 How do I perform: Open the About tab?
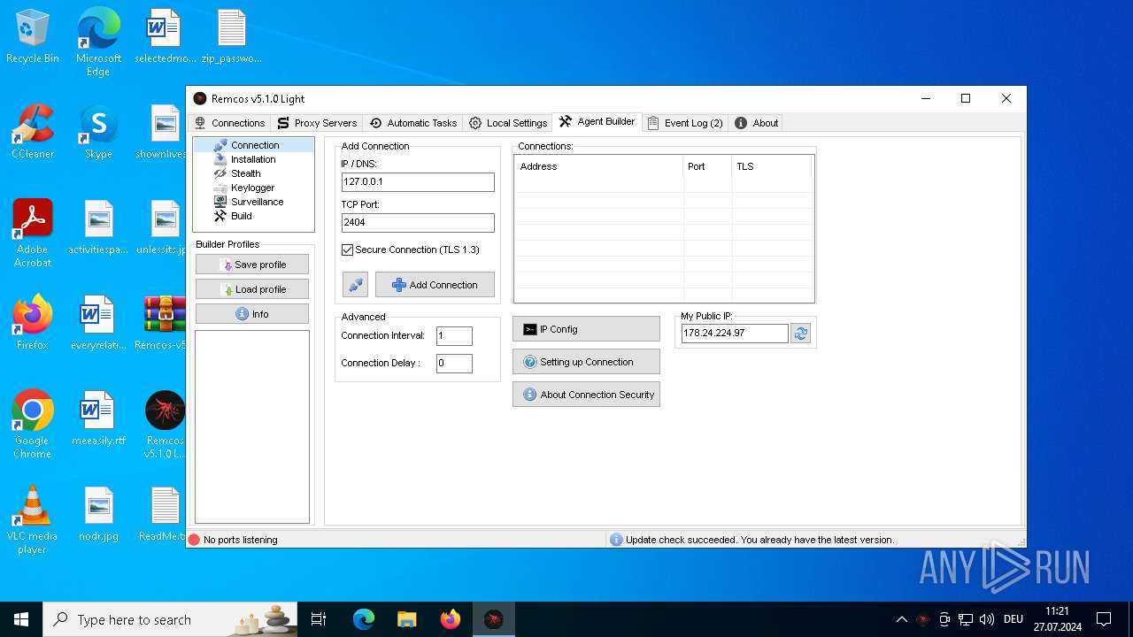(x=757, y=123)
